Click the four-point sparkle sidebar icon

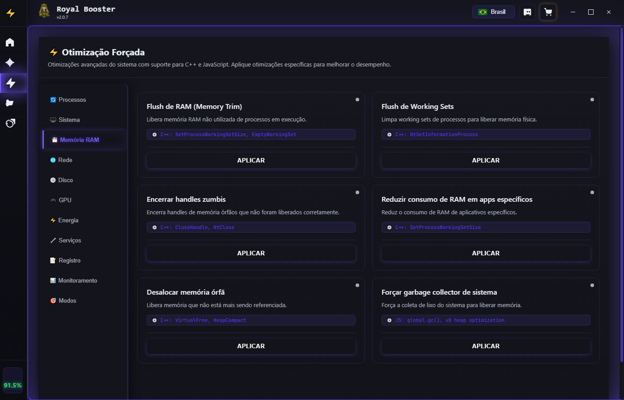pyautogui.click(x=10, y=62)
